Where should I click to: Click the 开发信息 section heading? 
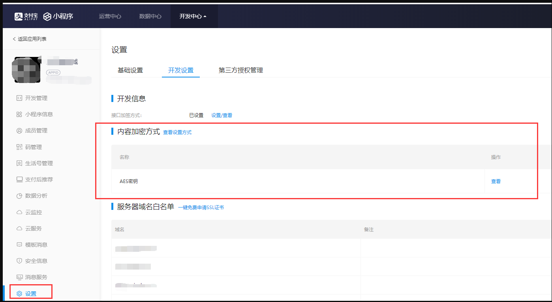(131, 98)
